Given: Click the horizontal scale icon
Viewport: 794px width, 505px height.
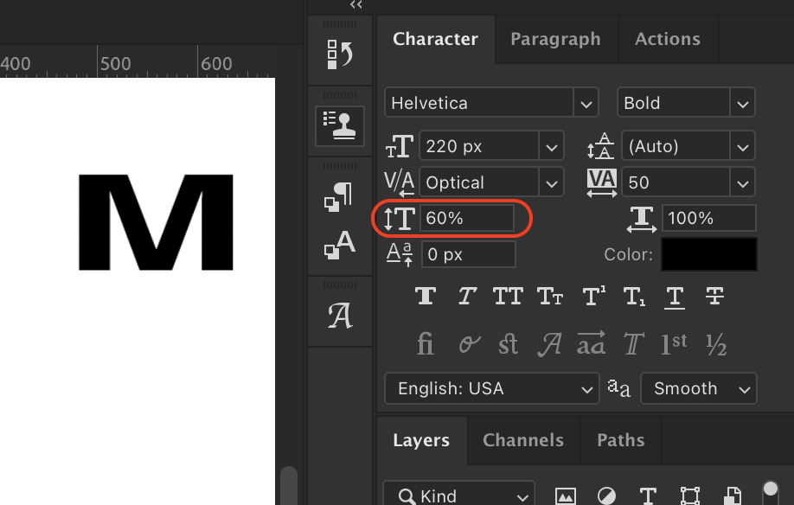Looking at the screenshot, I should click(x=642, y=219).
